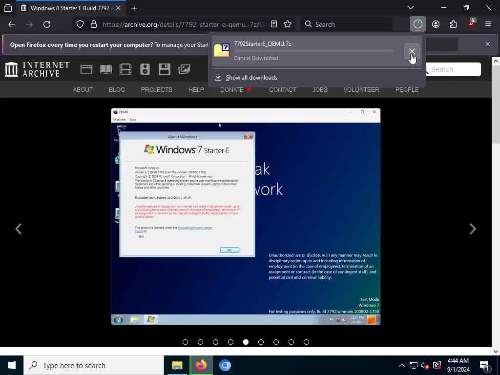Image resolution: width=500 pixels, height=375 pixels.
Task: Click the back navigation arrow
Action: (12, 24)
